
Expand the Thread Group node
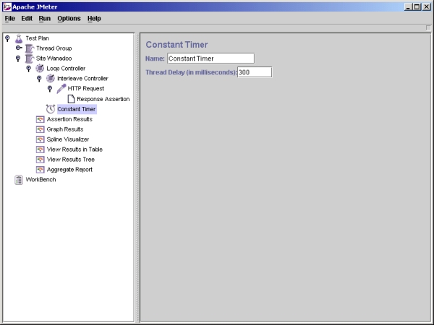[x=19, y=48]
